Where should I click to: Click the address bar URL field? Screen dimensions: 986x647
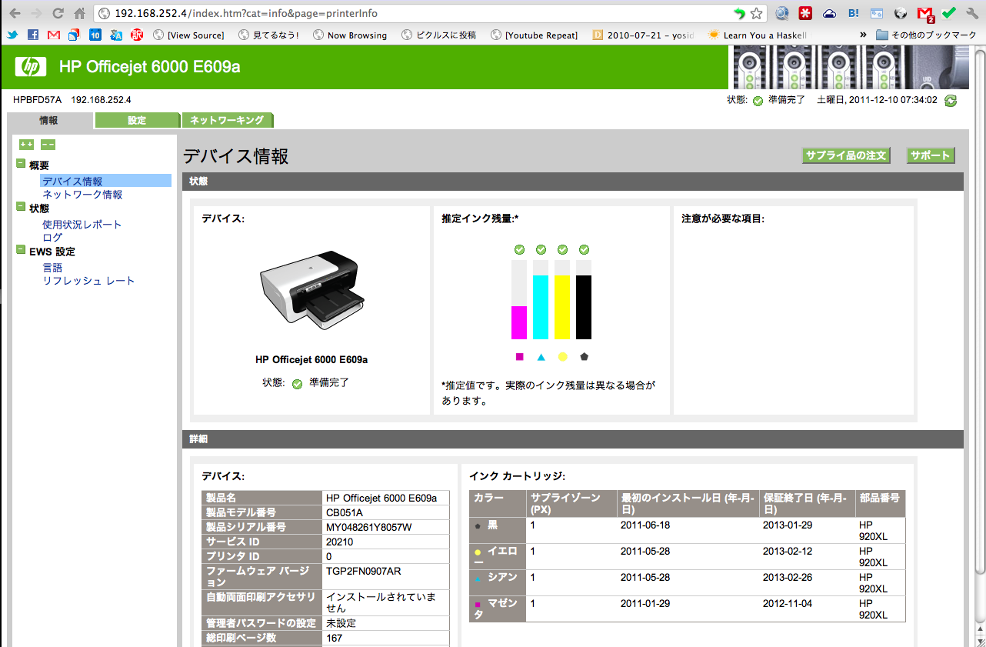pos(415,13)
